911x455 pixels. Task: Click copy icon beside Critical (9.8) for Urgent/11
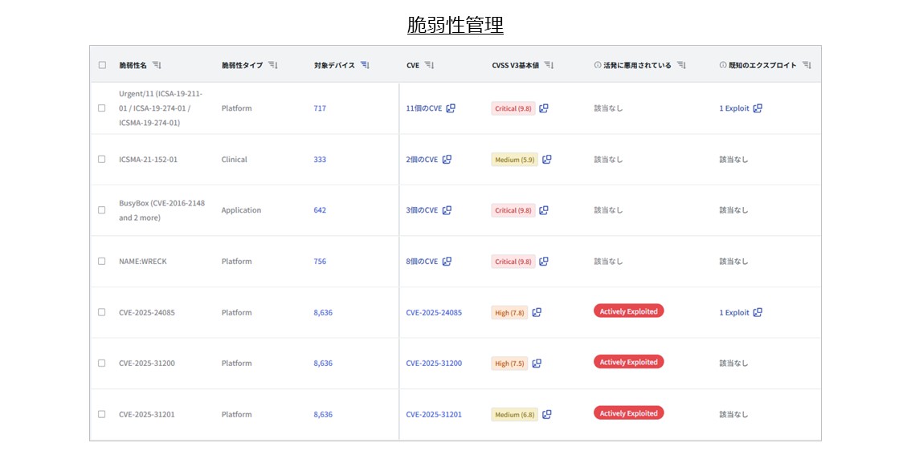pyautogui.click(x=544, y=108)
